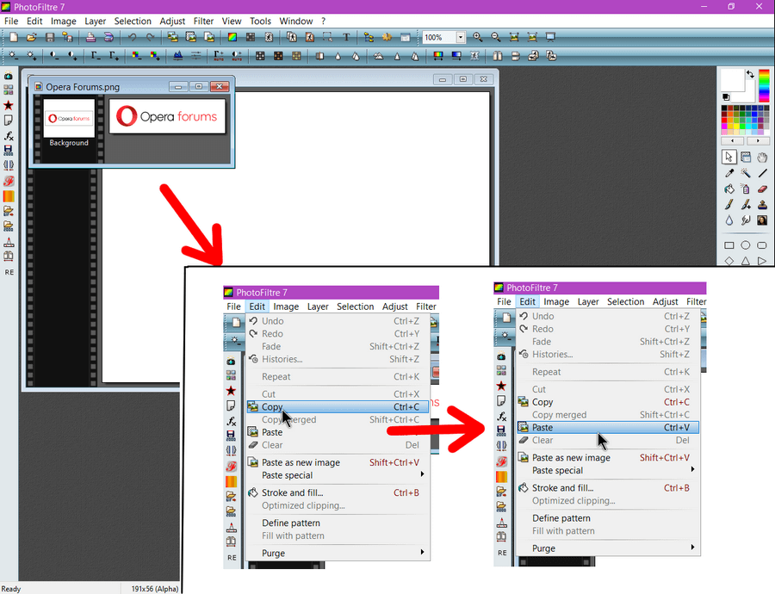Choose the Paint Bucket fill tool

tap(729, 189)
